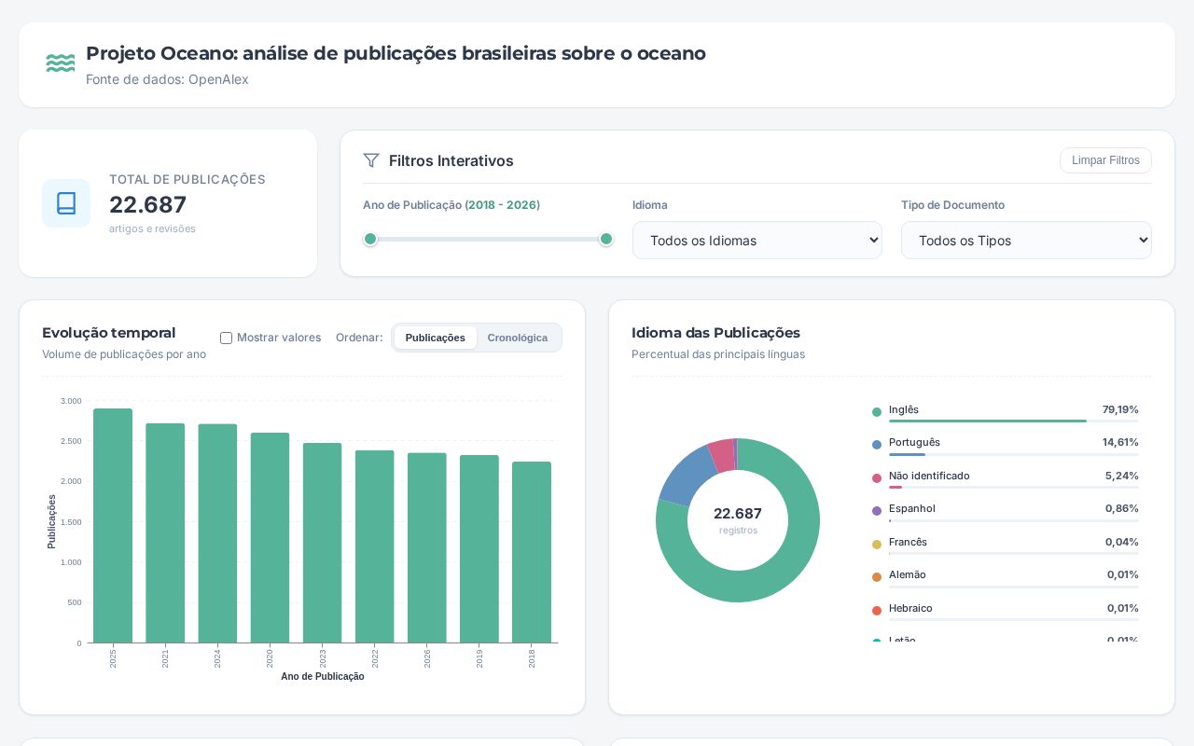Click the yellow Francês legend dot
The image size is (1194, 746).
coord(877,544)
